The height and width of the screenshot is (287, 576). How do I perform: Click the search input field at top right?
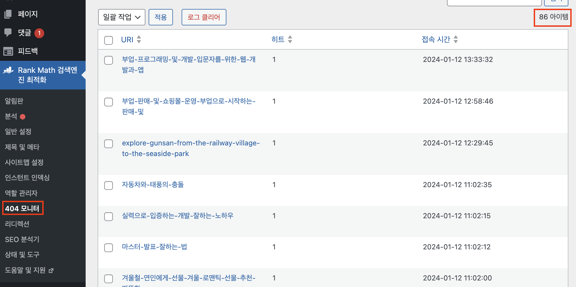point(494,2)
